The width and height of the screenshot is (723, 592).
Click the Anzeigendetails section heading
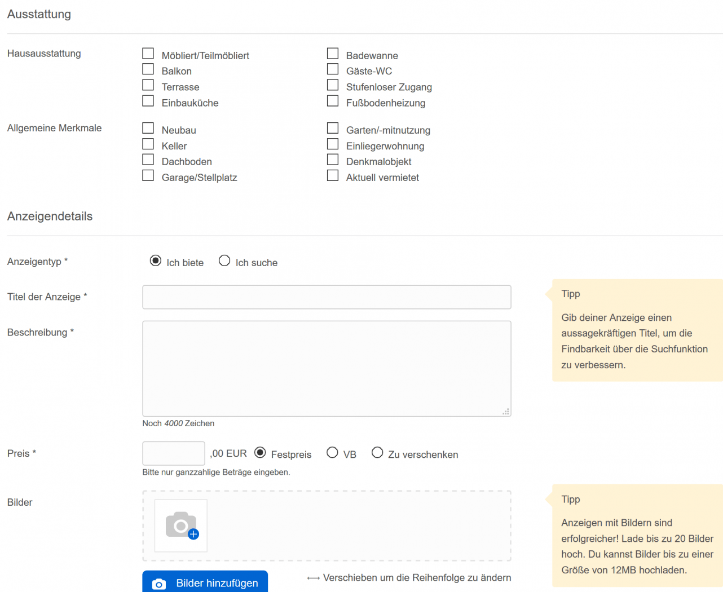[x=50, y=217]
